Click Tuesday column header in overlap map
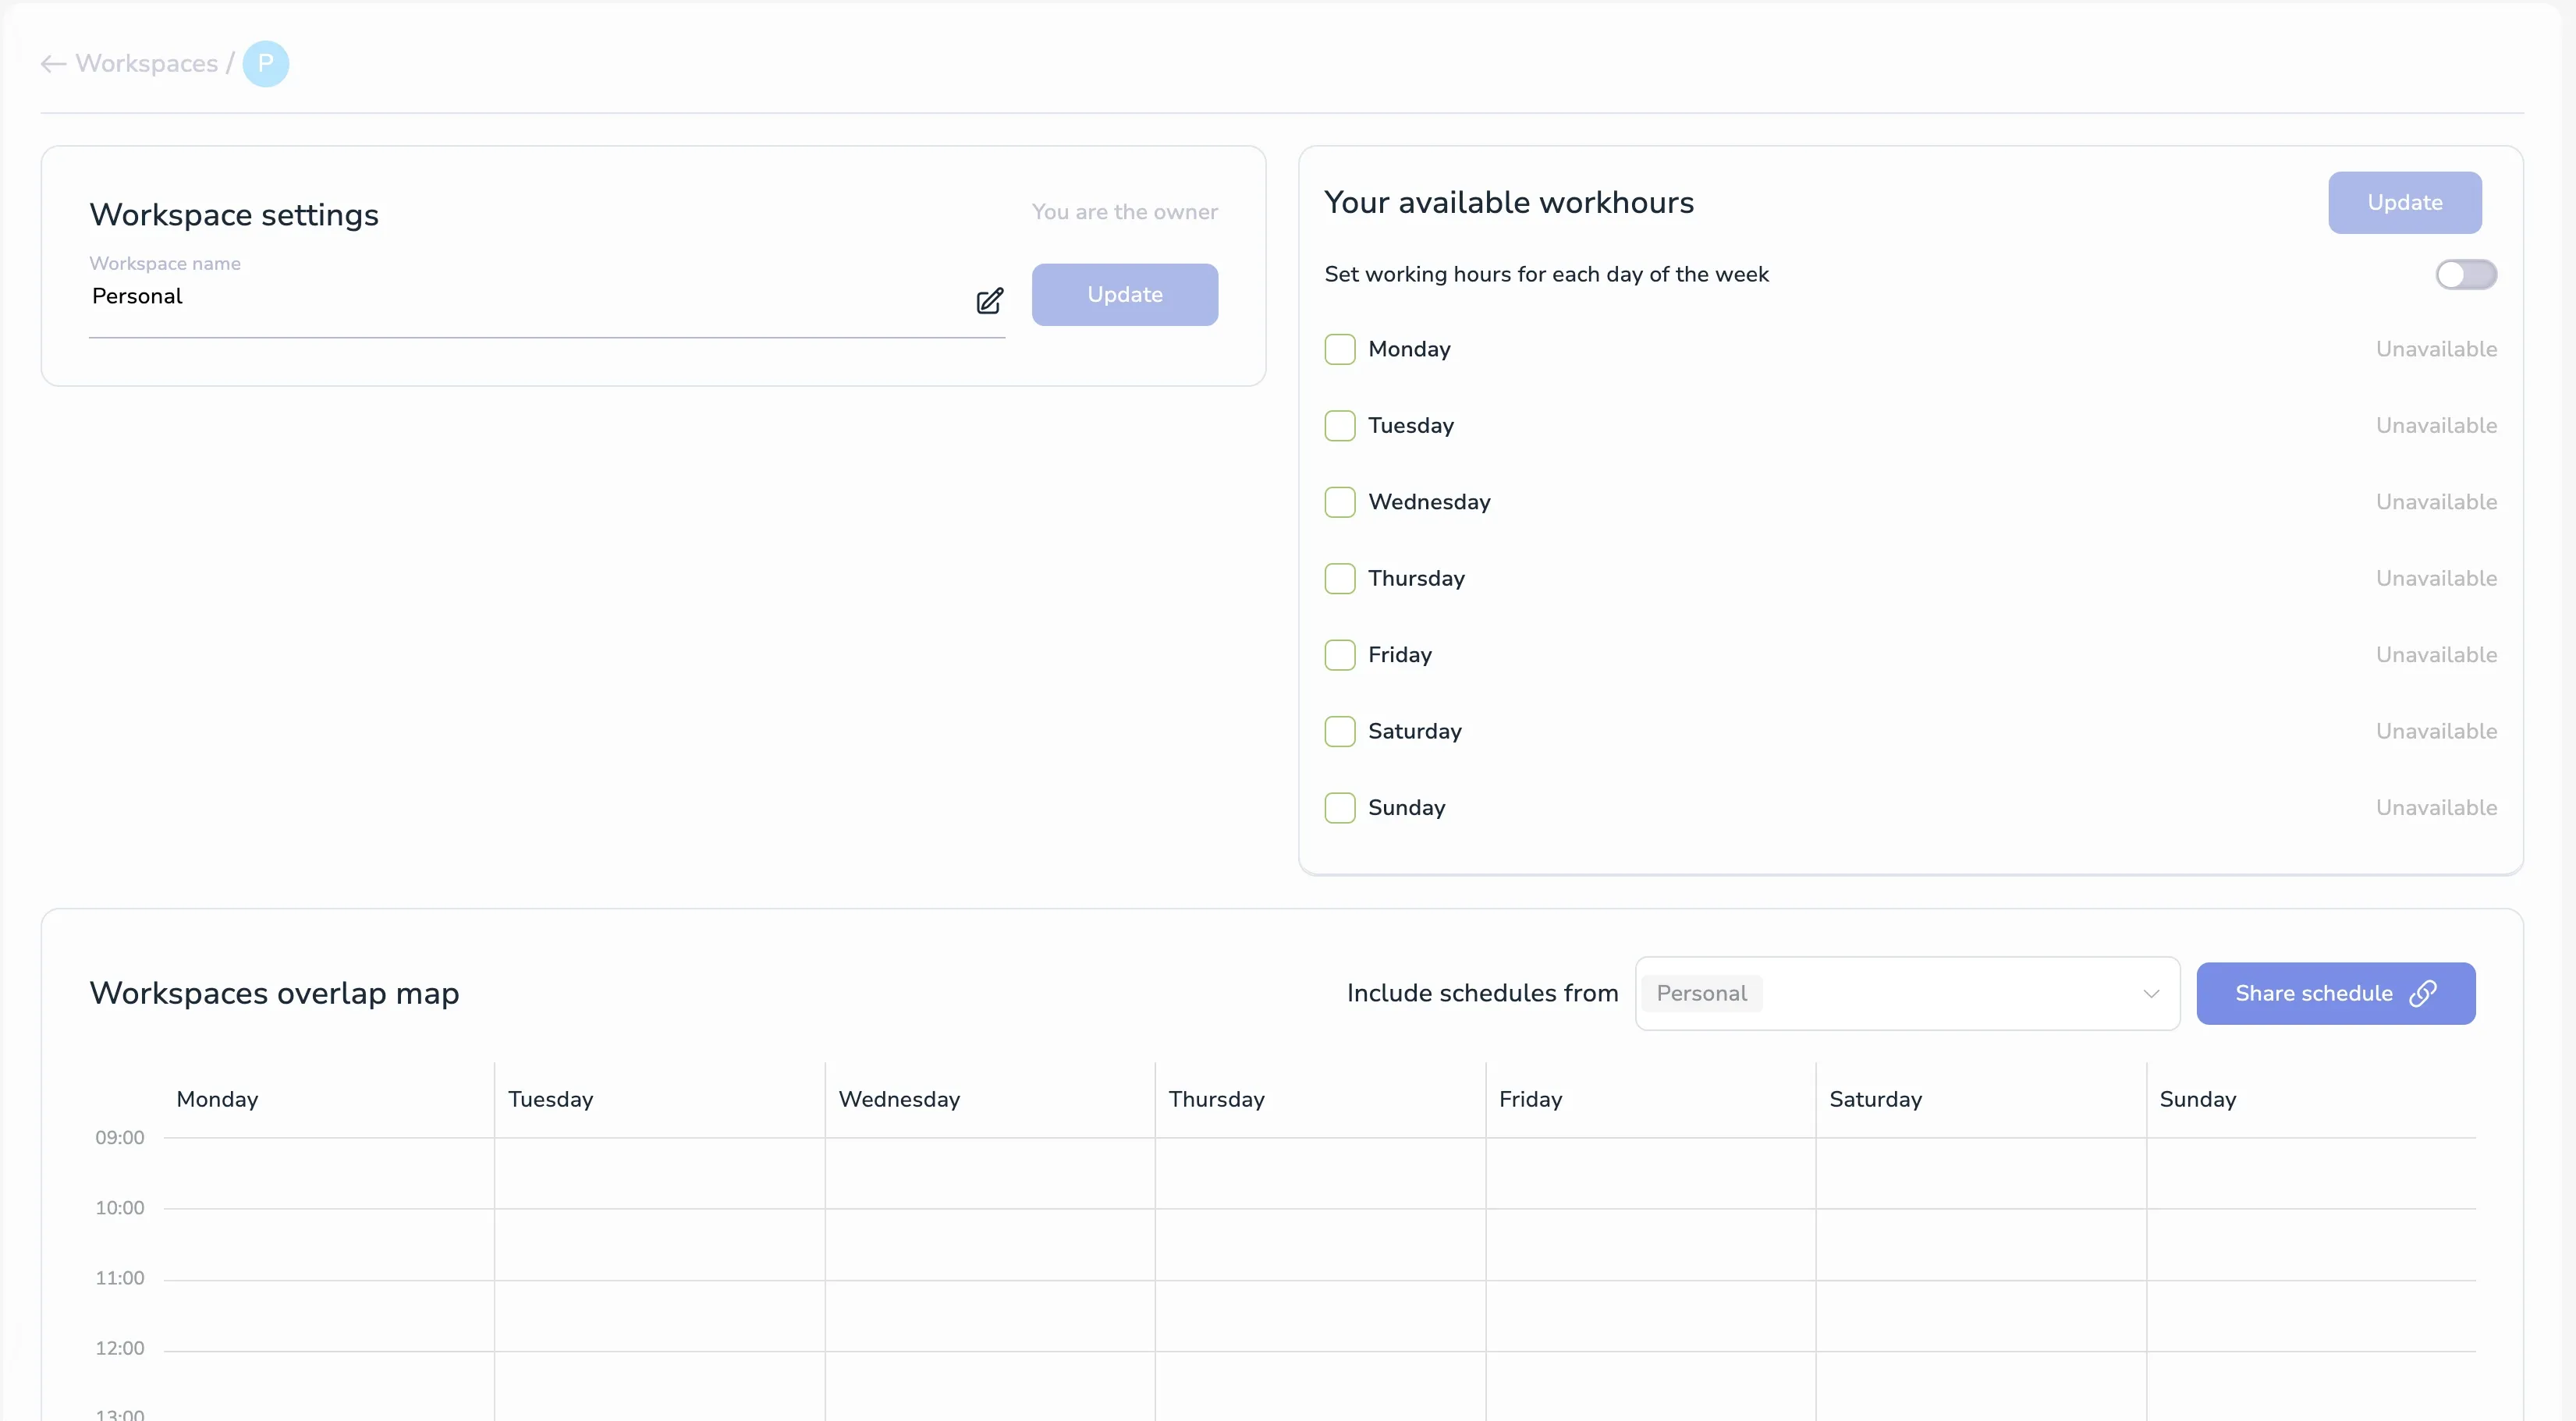This screenshot has width=2576, height=1421. tap(550, 1099)
